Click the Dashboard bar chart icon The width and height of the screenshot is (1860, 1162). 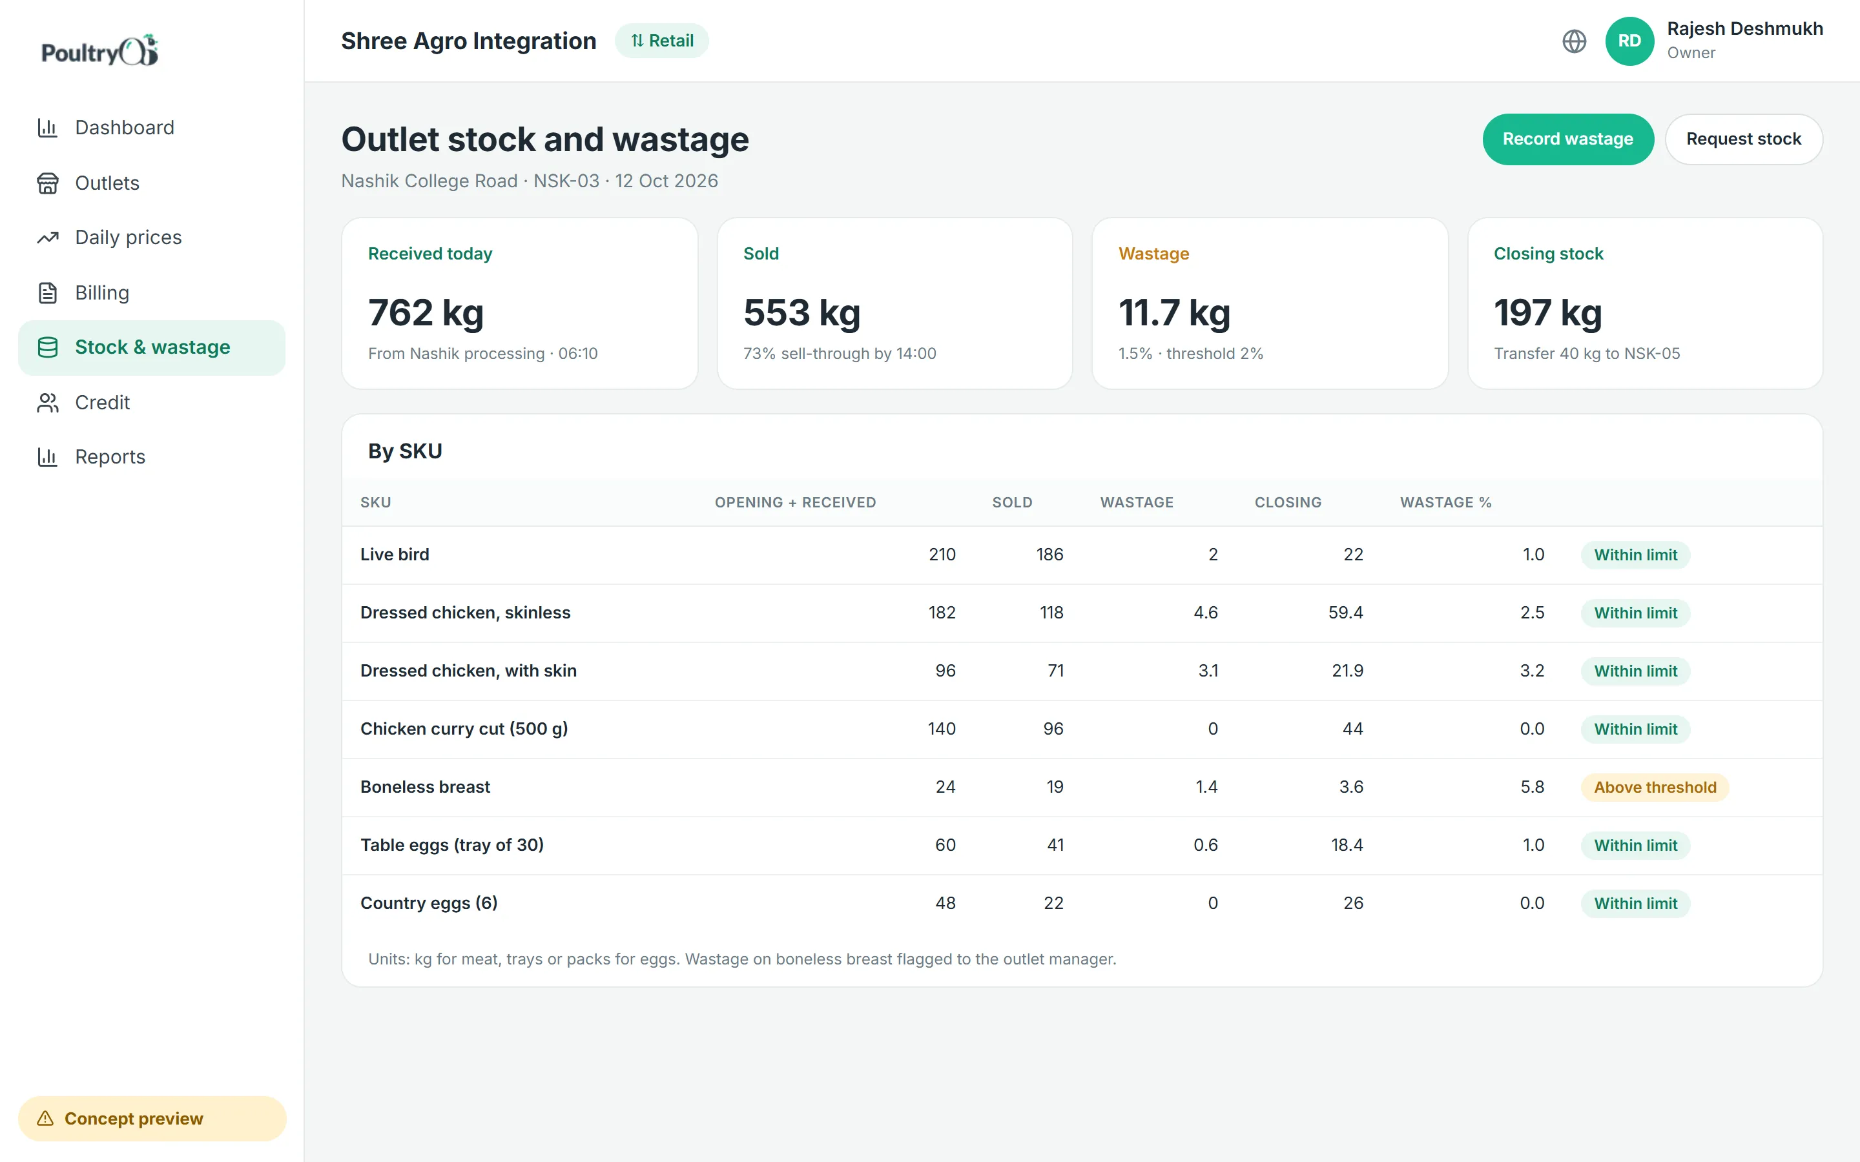tap(48, 128)
